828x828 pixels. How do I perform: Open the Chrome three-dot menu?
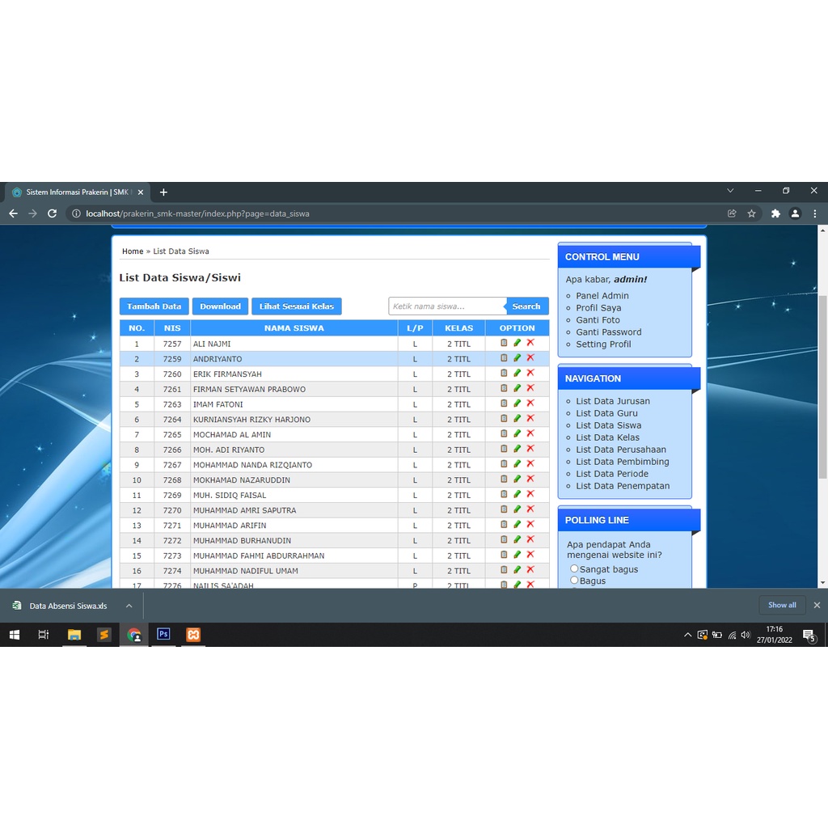(x=815, y=213)
